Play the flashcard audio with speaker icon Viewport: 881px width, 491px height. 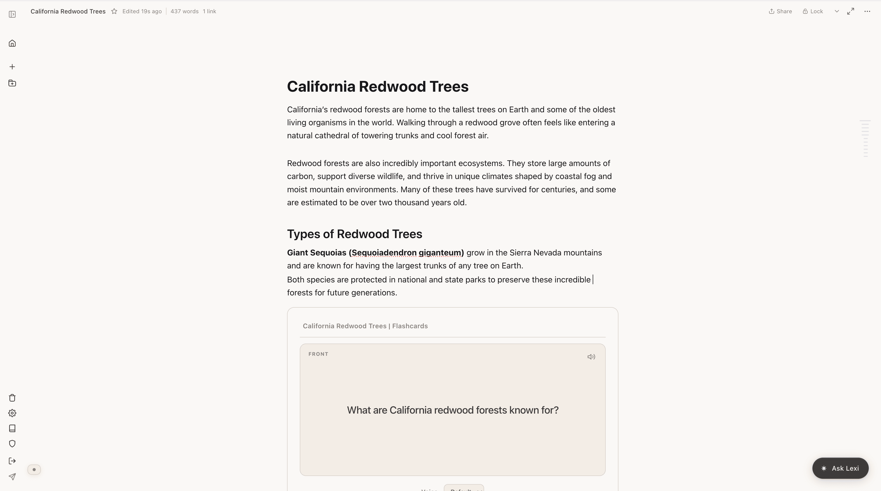[x=591, y=356]
